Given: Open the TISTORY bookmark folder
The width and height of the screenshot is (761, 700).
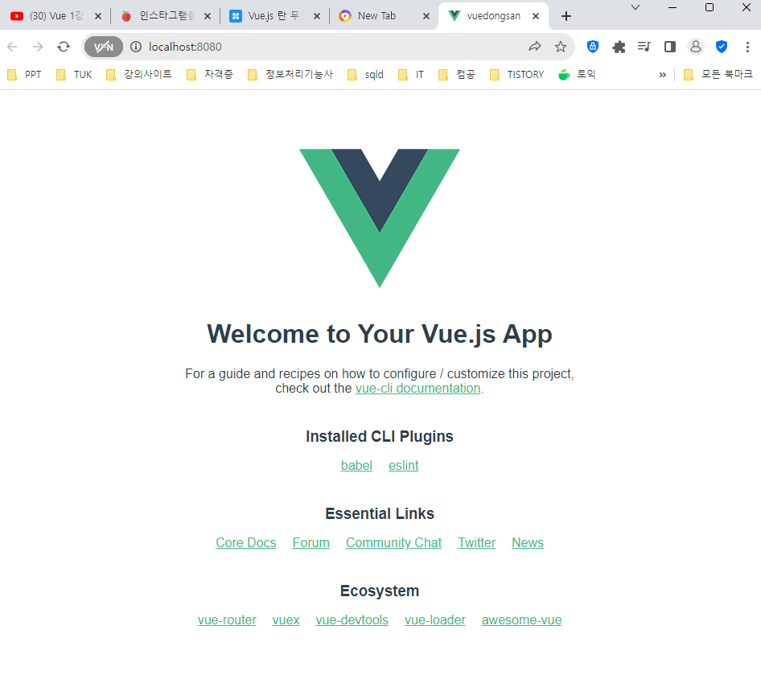Looking at the screenshot, I should 517,75.
